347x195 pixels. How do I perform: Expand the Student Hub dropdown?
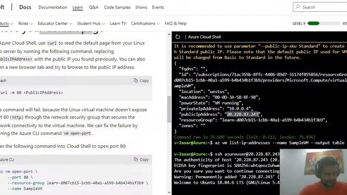91,23
